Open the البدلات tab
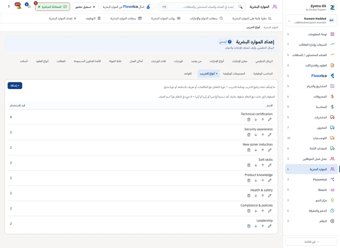Image resolution: width=340 pixels, height=248 pixels. point(24,61)
